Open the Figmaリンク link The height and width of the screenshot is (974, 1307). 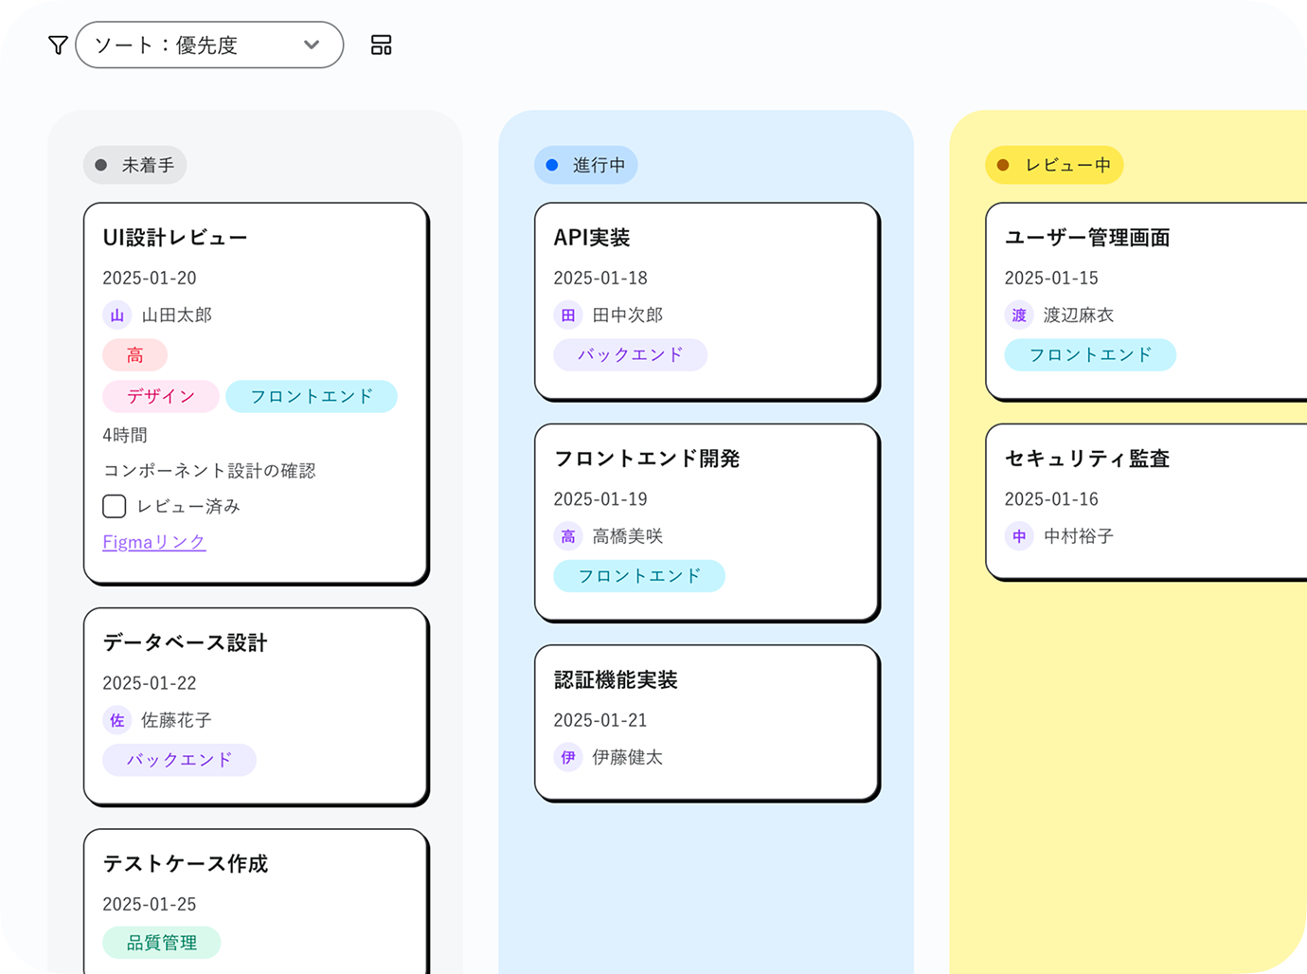tap(154, 542)
